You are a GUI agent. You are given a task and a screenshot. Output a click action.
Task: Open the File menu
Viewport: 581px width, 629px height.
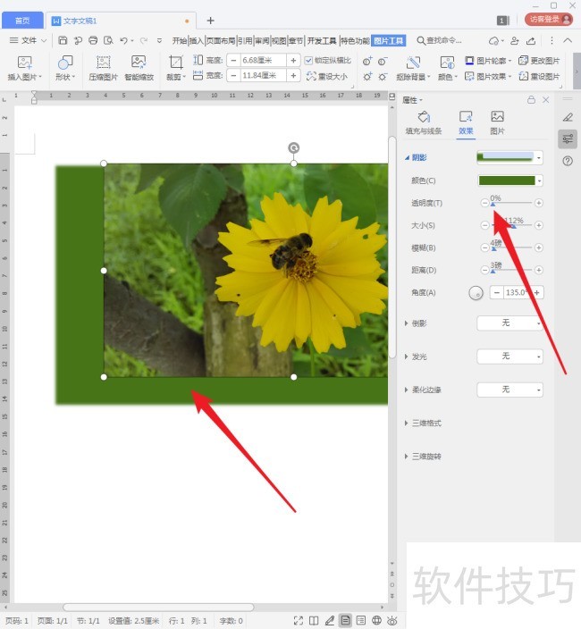coord(28,40)
